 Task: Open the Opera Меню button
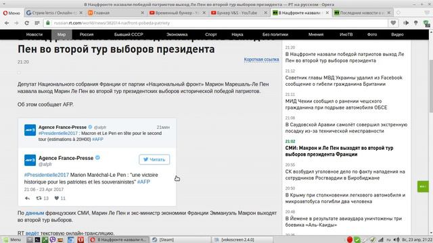coord(12,13)
